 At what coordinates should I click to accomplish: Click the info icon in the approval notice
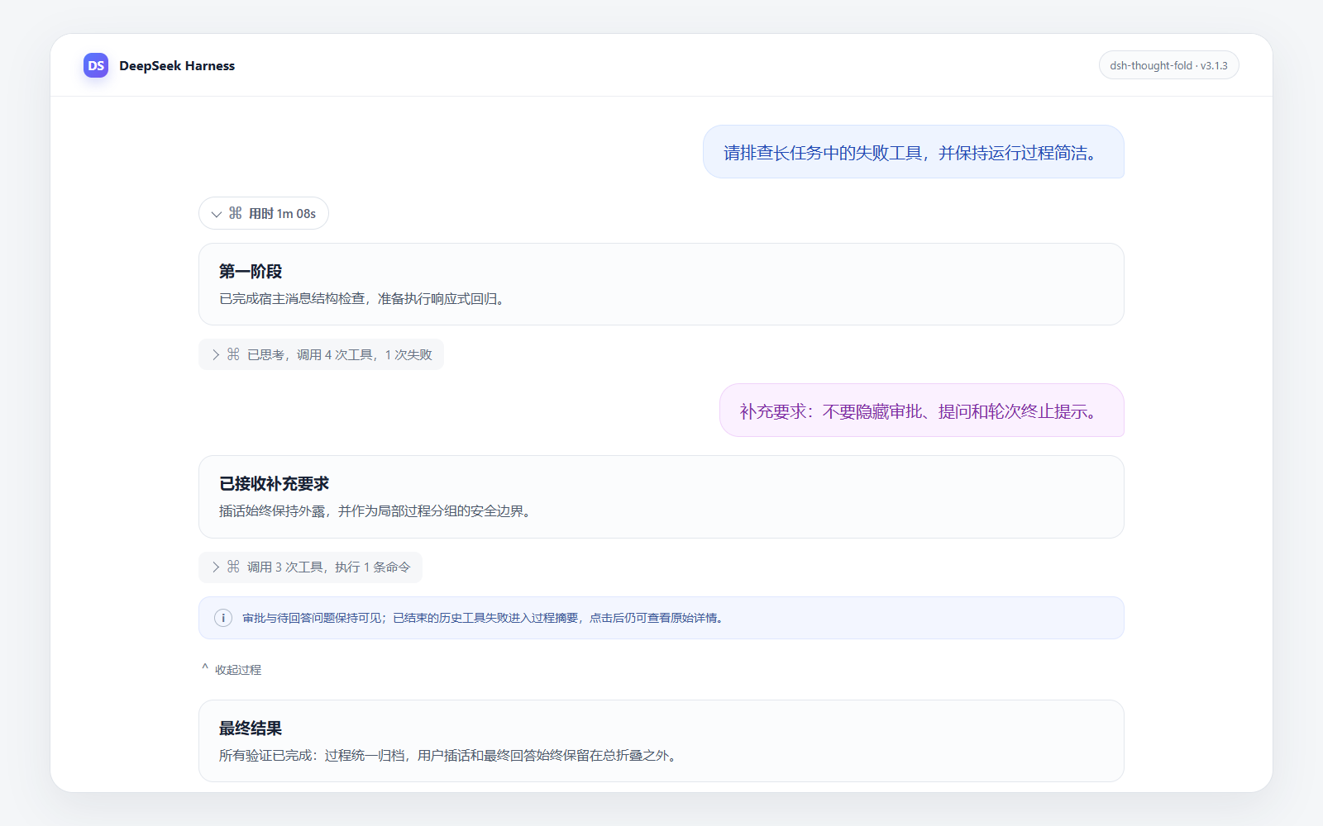click(223, 618)
